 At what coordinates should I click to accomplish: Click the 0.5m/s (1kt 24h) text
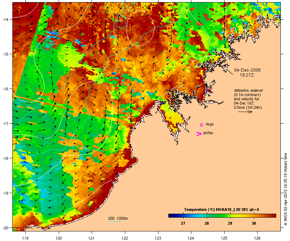click(248, 107)
